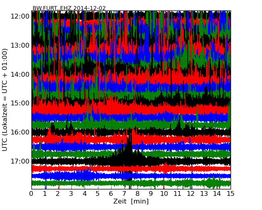Click the plot title BW.FURT..EHZ 2014-12-02
Viewport: 262px width, 210px height.
(69, 8)
